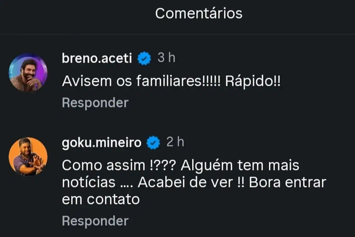Reply to breno.aceti's comment via Responder
Screen dimensions: 355x237
95,103
